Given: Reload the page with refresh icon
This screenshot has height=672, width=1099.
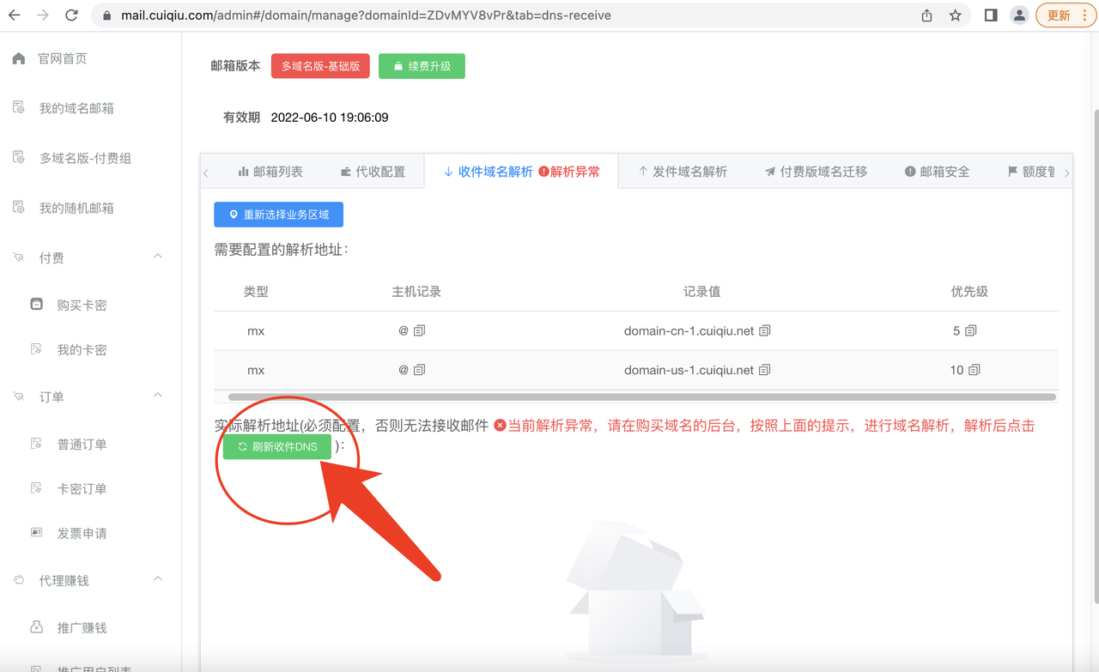Looking at the screenshot, I should pos(71,15).
